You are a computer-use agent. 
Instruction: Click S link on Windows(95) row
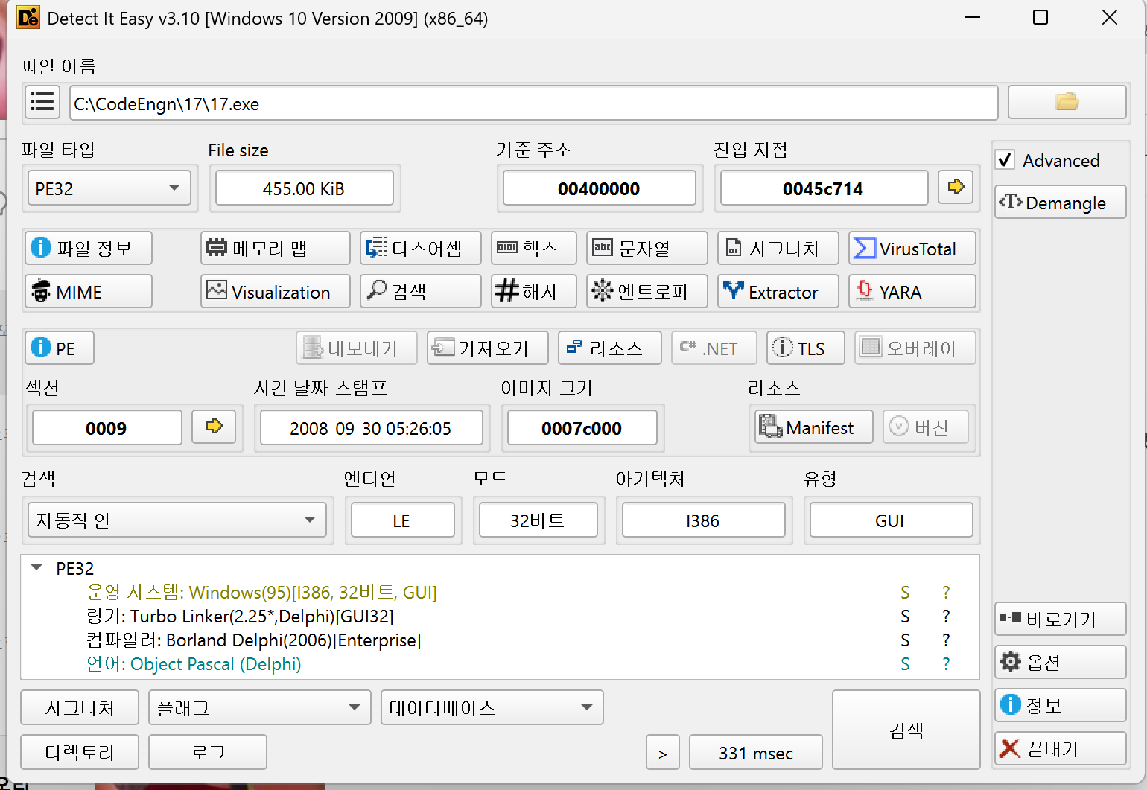tap(905, 592)
